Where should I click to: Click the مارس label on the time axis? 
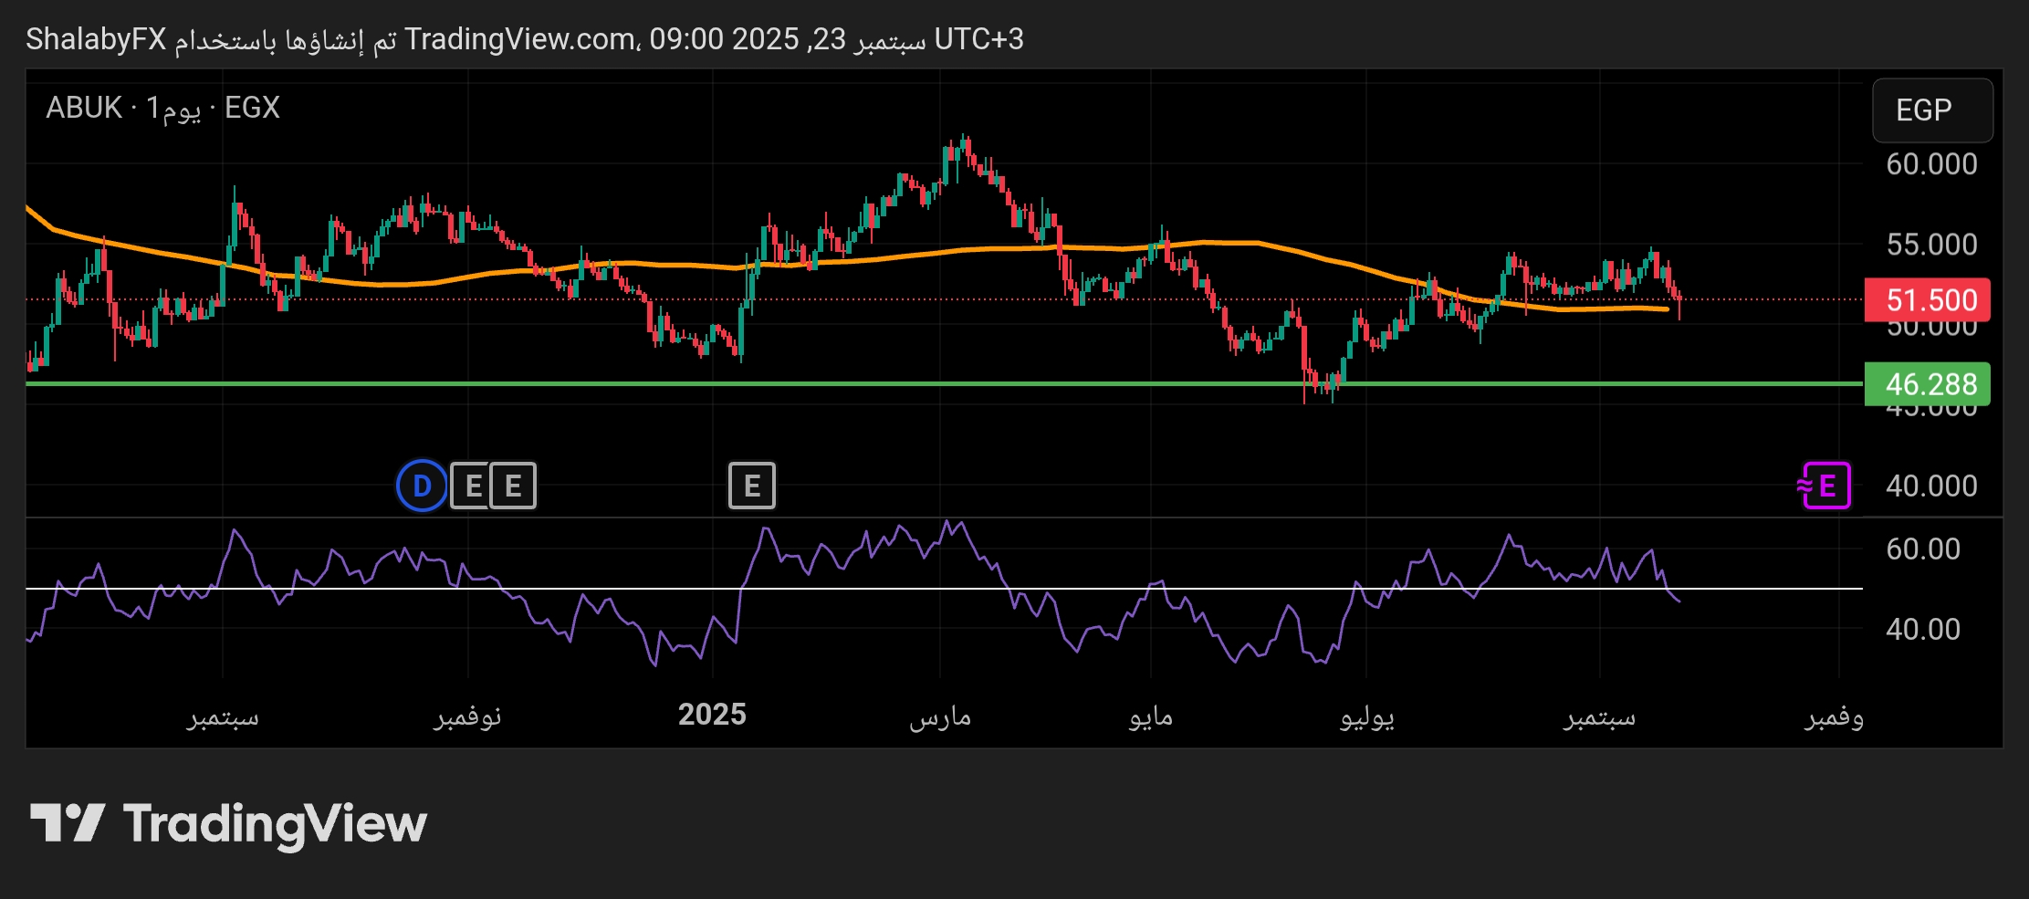[940, 717]
